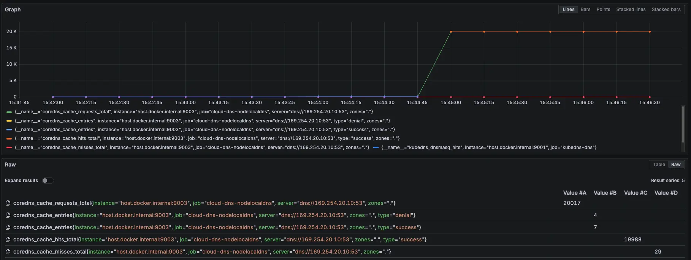Select Stacked bars graph style

click(x=666, y=10)
